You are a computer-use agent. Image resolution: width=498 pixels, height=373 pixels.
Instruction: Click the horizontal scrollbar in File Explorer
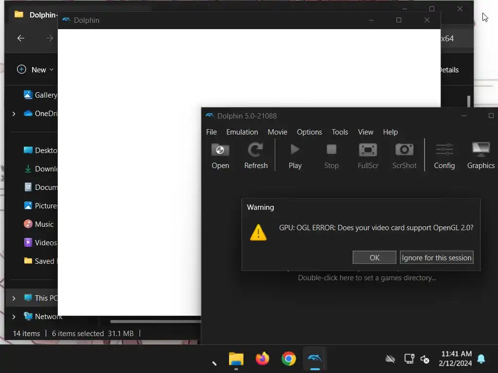coord(156,322)
